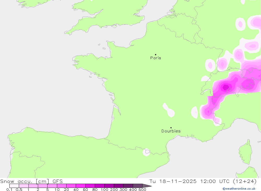Image resolution: width=261 pixels, height=191 pixels.
Task: Select the legend swatch between 20 and 40
Action: (71, 186)
